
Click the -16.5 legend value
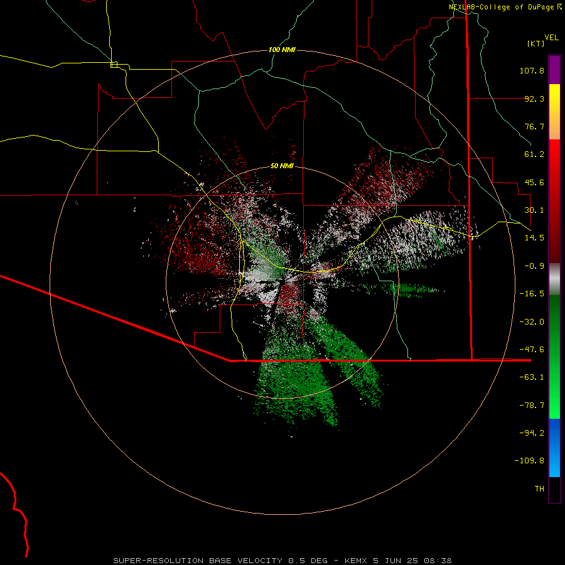click(532, 294)
